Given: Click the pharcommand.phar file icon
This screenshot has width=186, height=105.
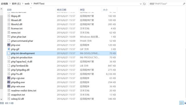Looking at the screenshot, I should coord(9,41).
